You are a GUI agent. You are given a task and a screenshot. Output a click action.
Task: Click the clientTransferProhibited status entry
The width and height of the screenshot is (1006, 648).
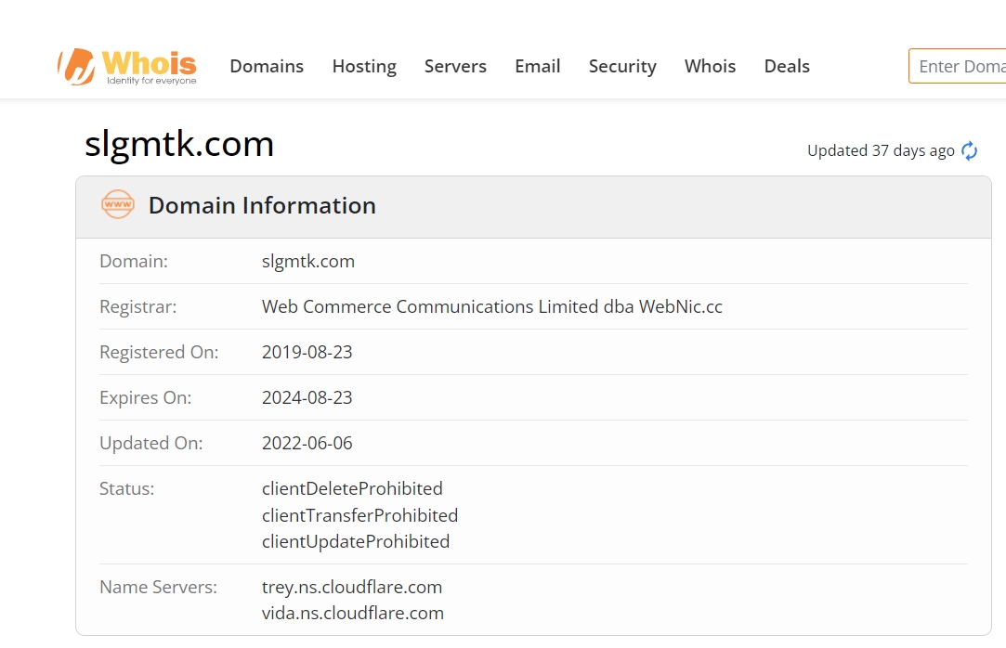tap(360, 515)
